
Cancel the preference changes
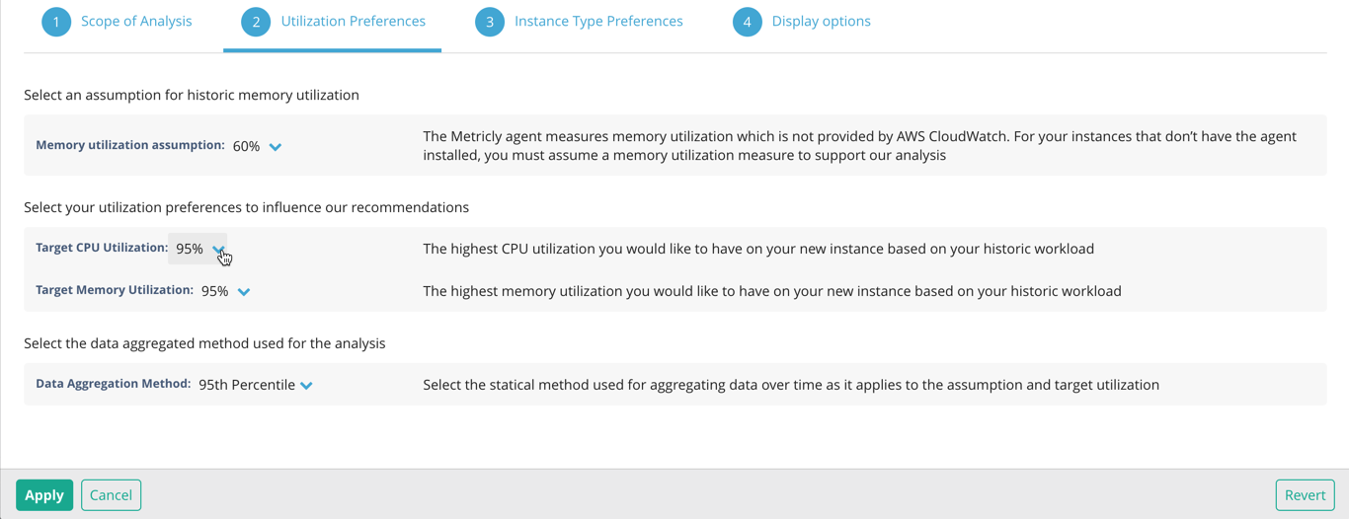pyautogui.click(x=111, y=495)
